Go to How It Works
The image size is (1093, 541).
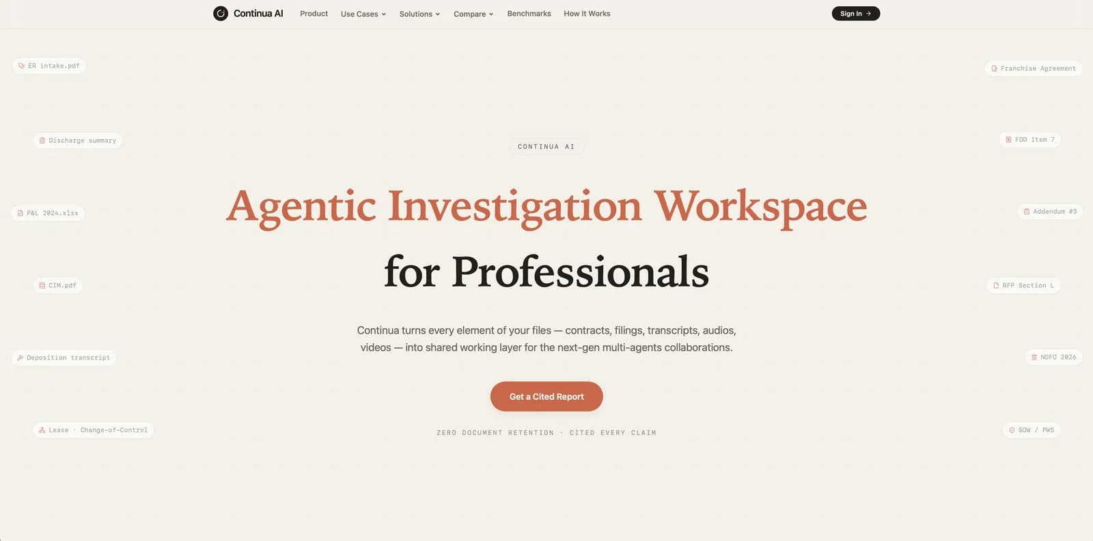587,14
